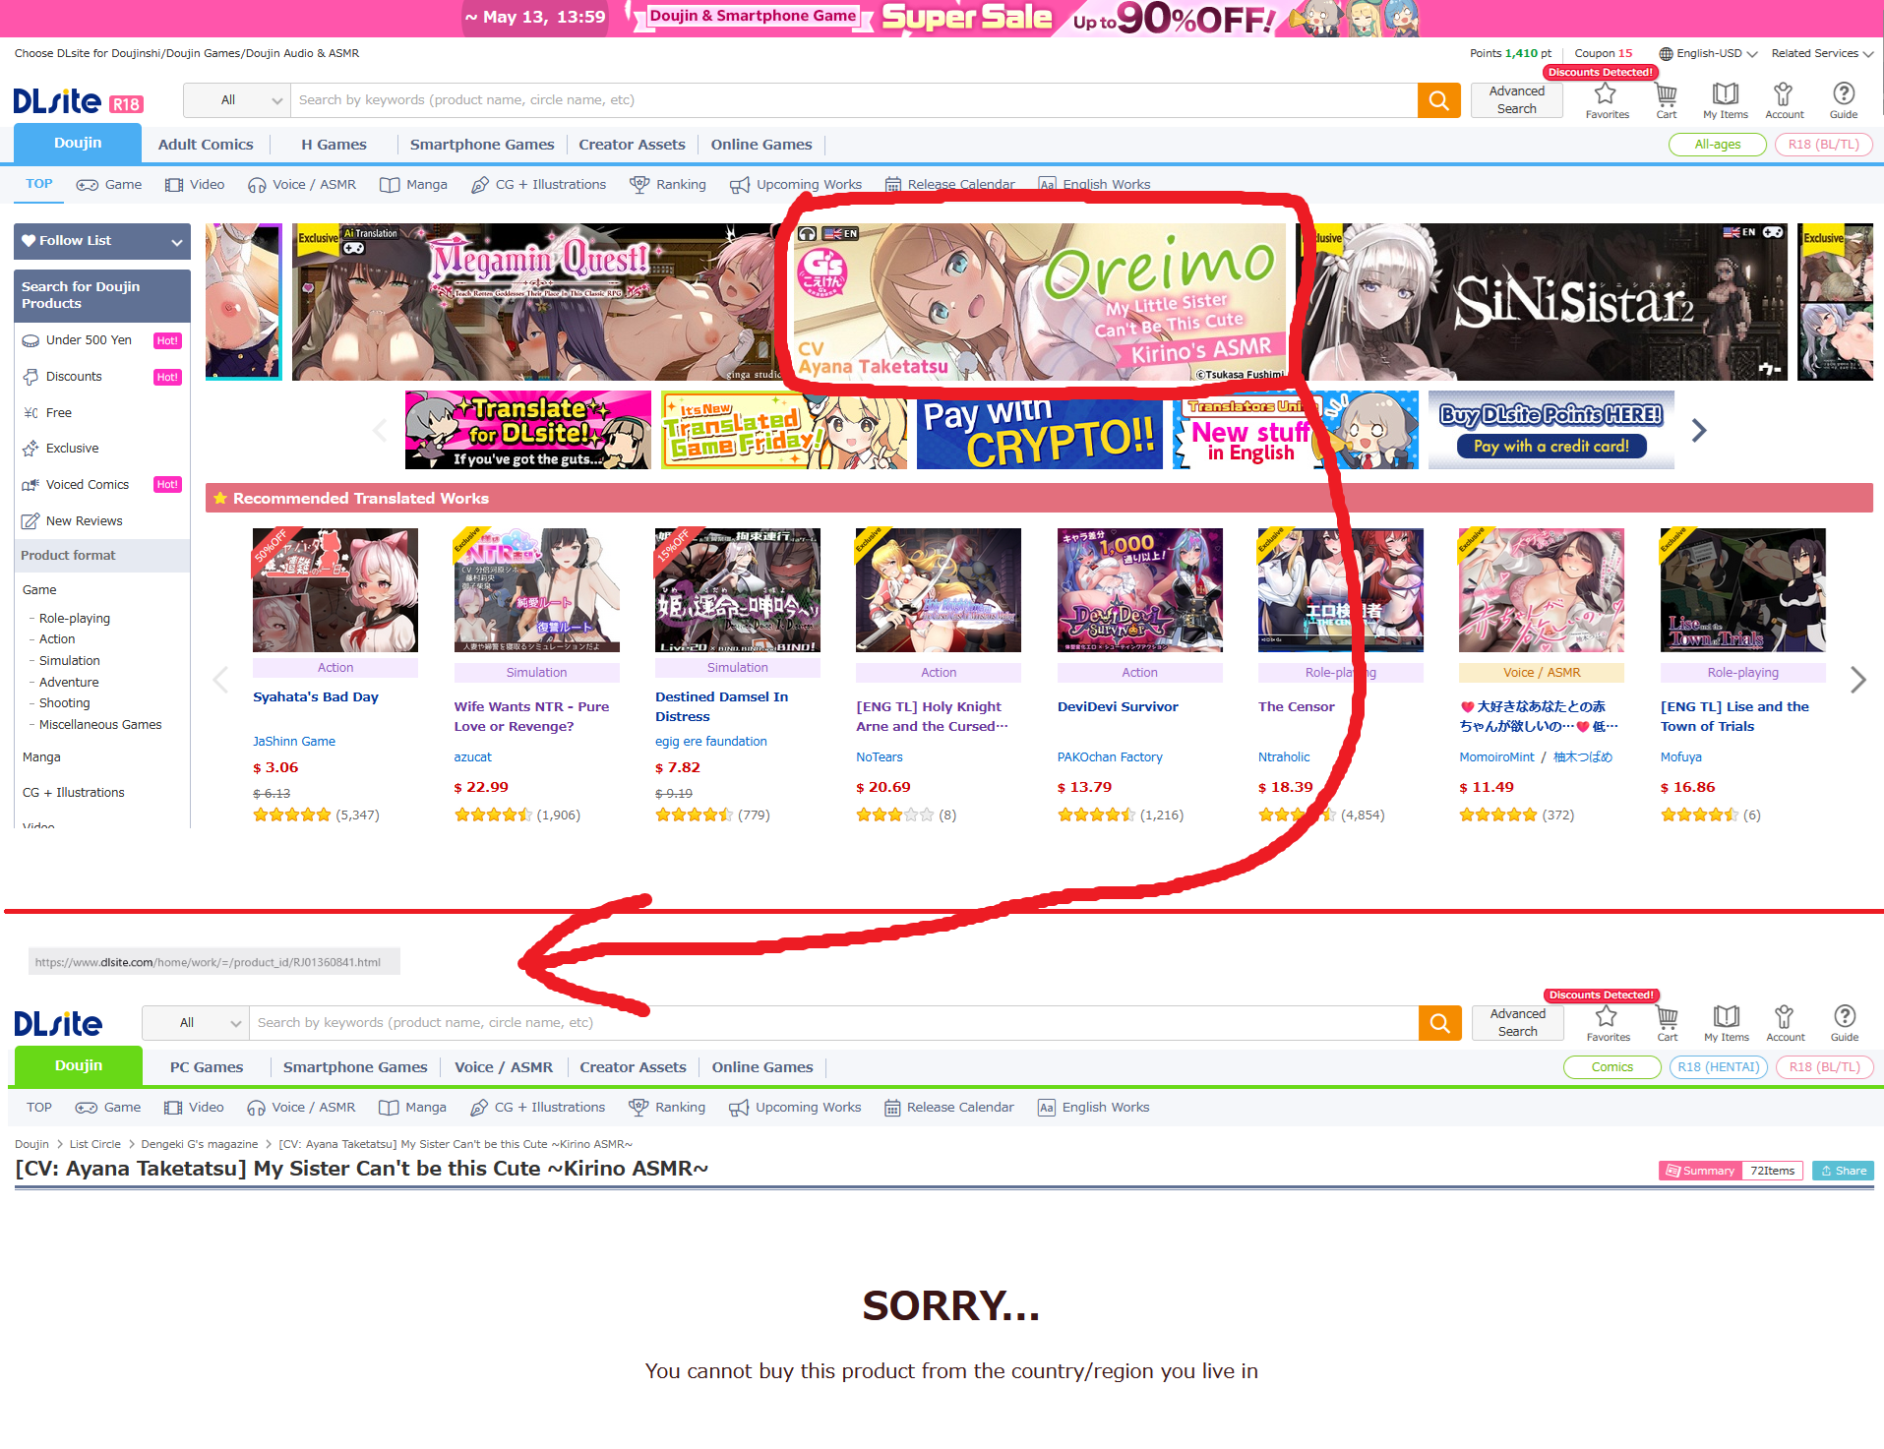Open the All category dropdown in the lower search bar
1884x1449 pixels.
pos(196,1023)
